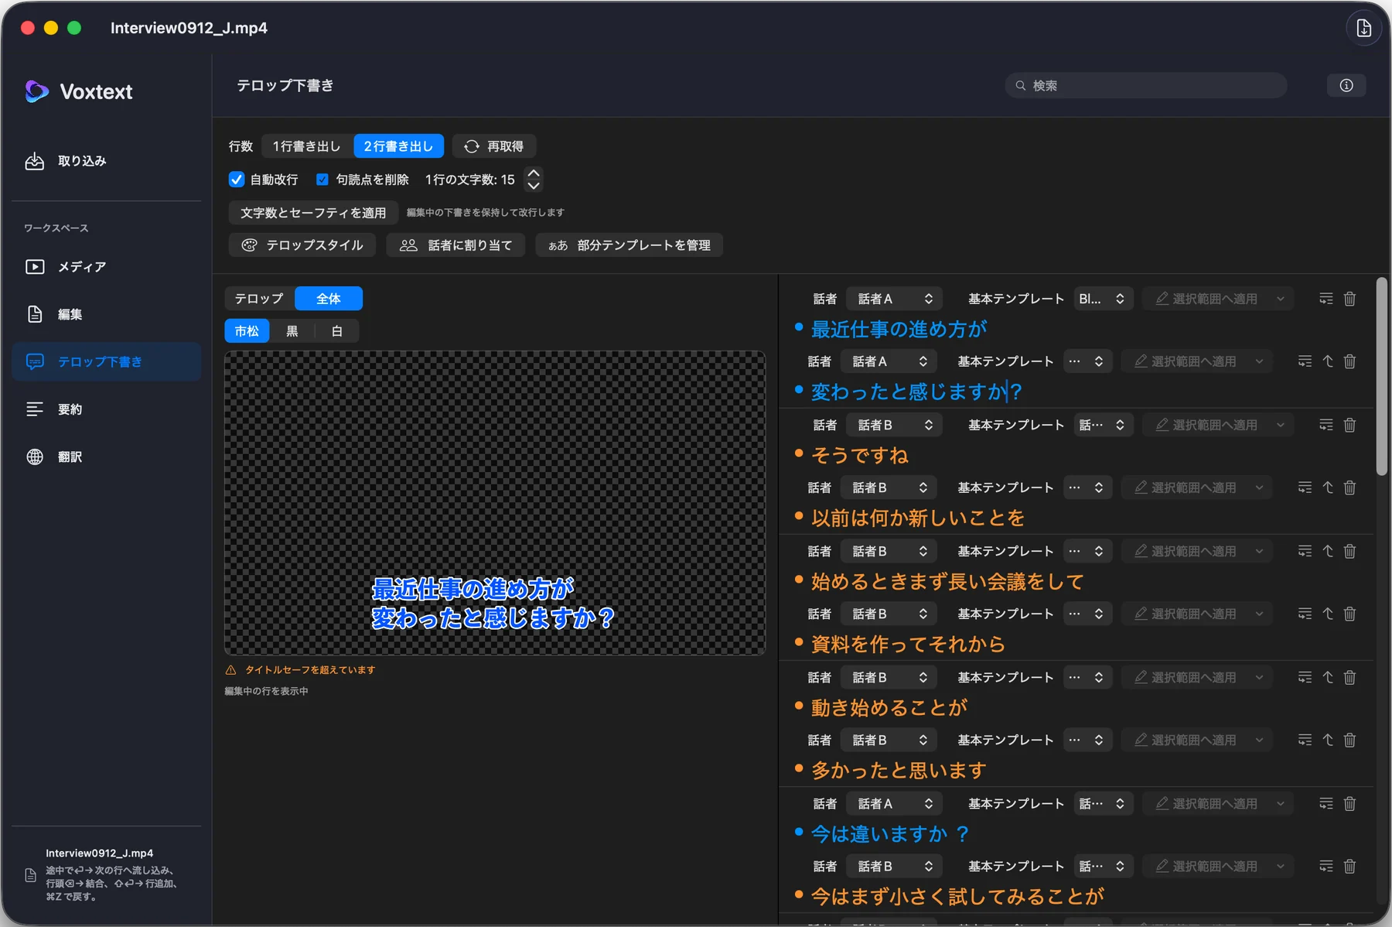Viewport: 1392px width, 927px height.
Task: Click wrap-lines icon on 今はまず小さく試してみることが row
Action: click(1326, 866)
